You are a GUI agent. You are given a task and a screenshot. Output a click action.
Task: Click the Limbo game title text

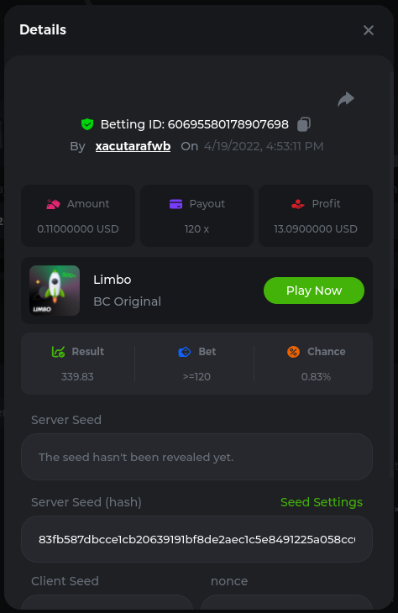[113, 280]
